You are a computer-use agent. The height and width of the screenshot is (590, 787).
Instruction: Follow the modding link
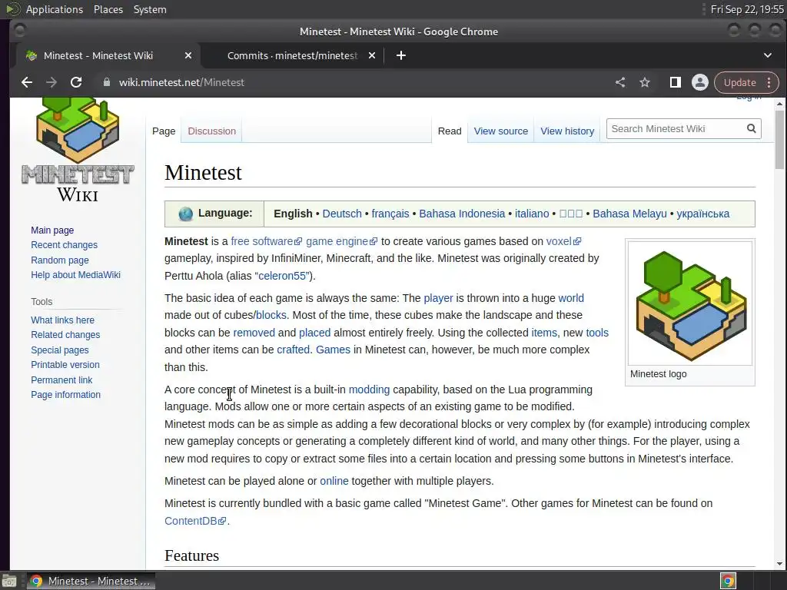pos(369,389)
